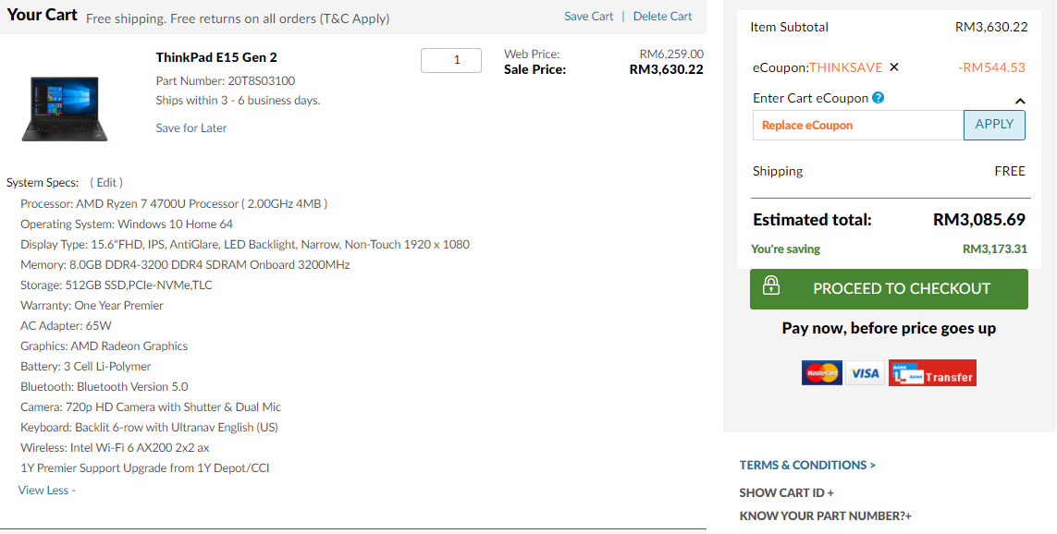Click the Bank Transfer payment icon
This screenshot has width=1057, height=534.
tap(932, 373)
